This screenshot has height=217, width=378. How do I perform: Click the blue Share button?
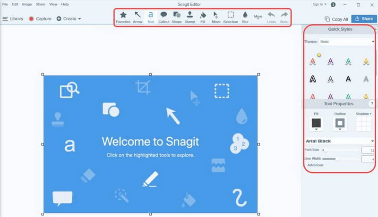click(364, 19)
